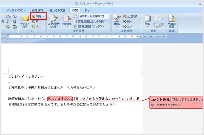Image resolution: width=204 pixels, height=135 pixels.
Task: Expand arrow beside [変更履歴] ウィンドウ
Action: tap(104, 26)
